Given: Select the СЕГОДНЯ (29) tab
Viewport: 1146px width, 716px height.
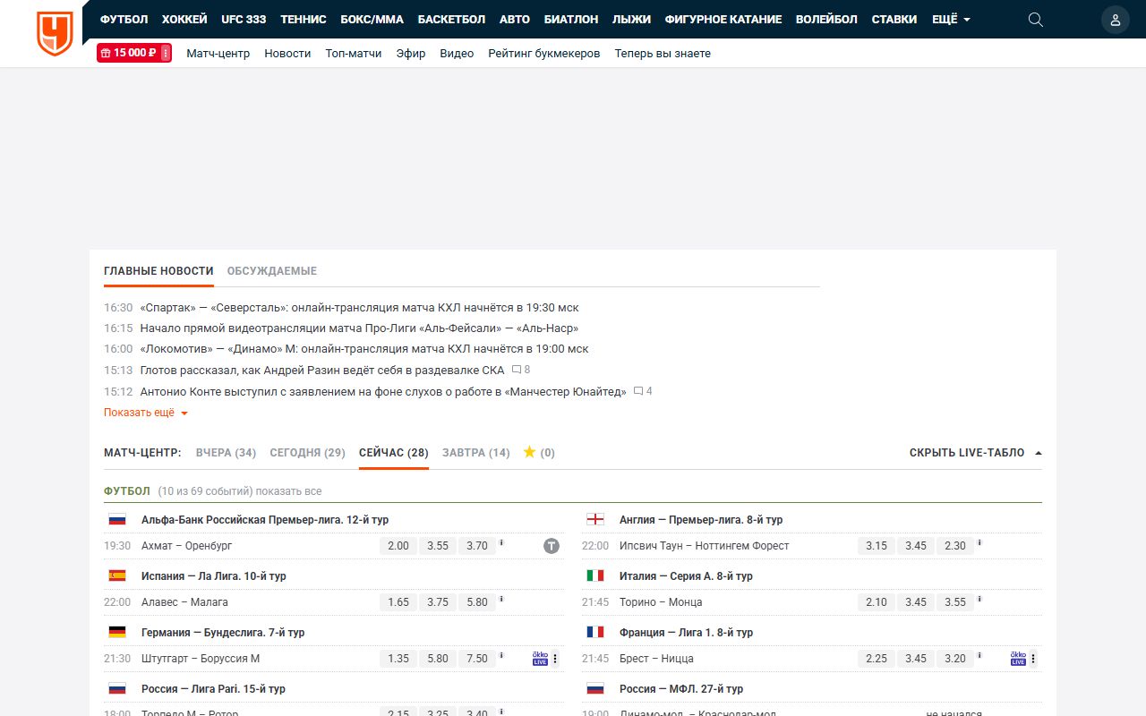Looking at the screenshot, I should [307, 453].
